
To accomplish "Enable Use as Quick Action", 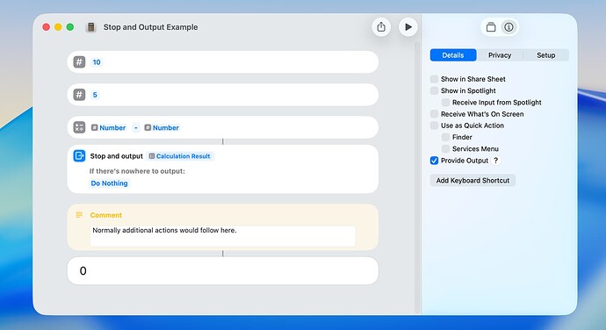I will tap(434, 126).
